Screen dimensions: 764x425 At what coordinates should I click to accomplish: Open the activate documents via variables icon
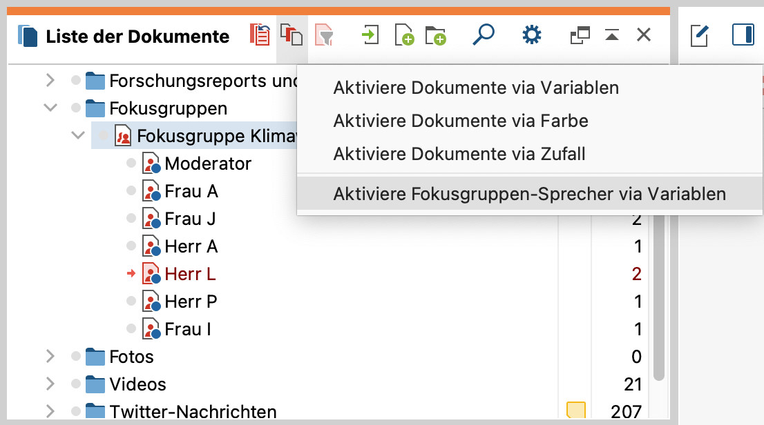(292, 35)
